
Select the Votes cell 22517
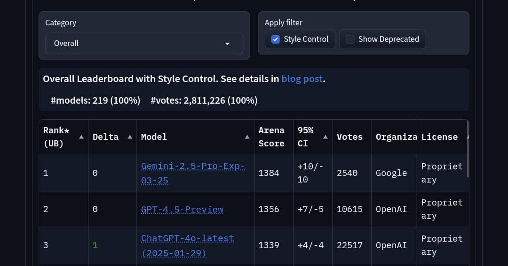pyautogui.click(x=351, y=246)
